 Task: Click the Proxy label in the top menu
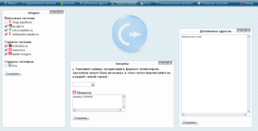[x=147, y=3]
